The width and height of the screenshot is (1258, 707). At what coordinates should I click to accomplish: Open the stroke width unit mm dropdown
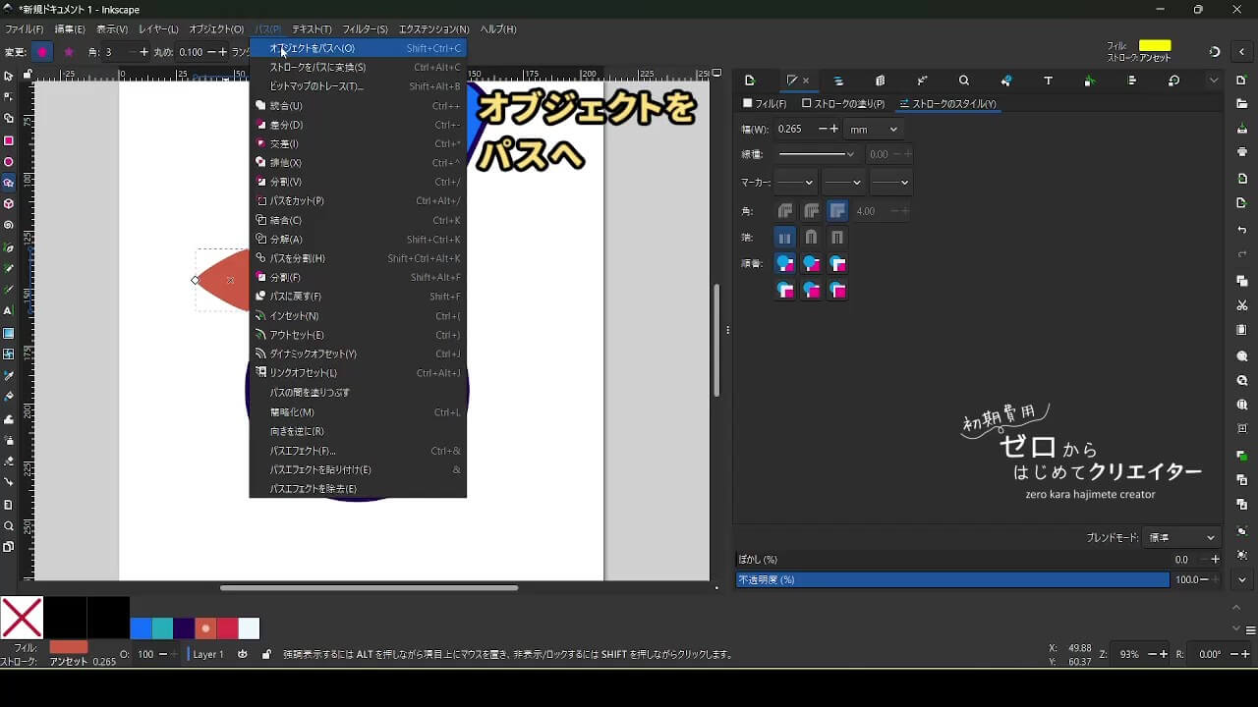coord(874,130)
